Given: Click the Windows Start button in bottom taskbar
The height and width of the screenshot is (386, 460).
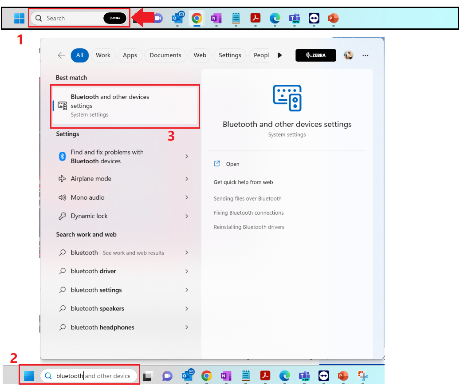Looking at the screenshot, I should click(x=29, y=376).
